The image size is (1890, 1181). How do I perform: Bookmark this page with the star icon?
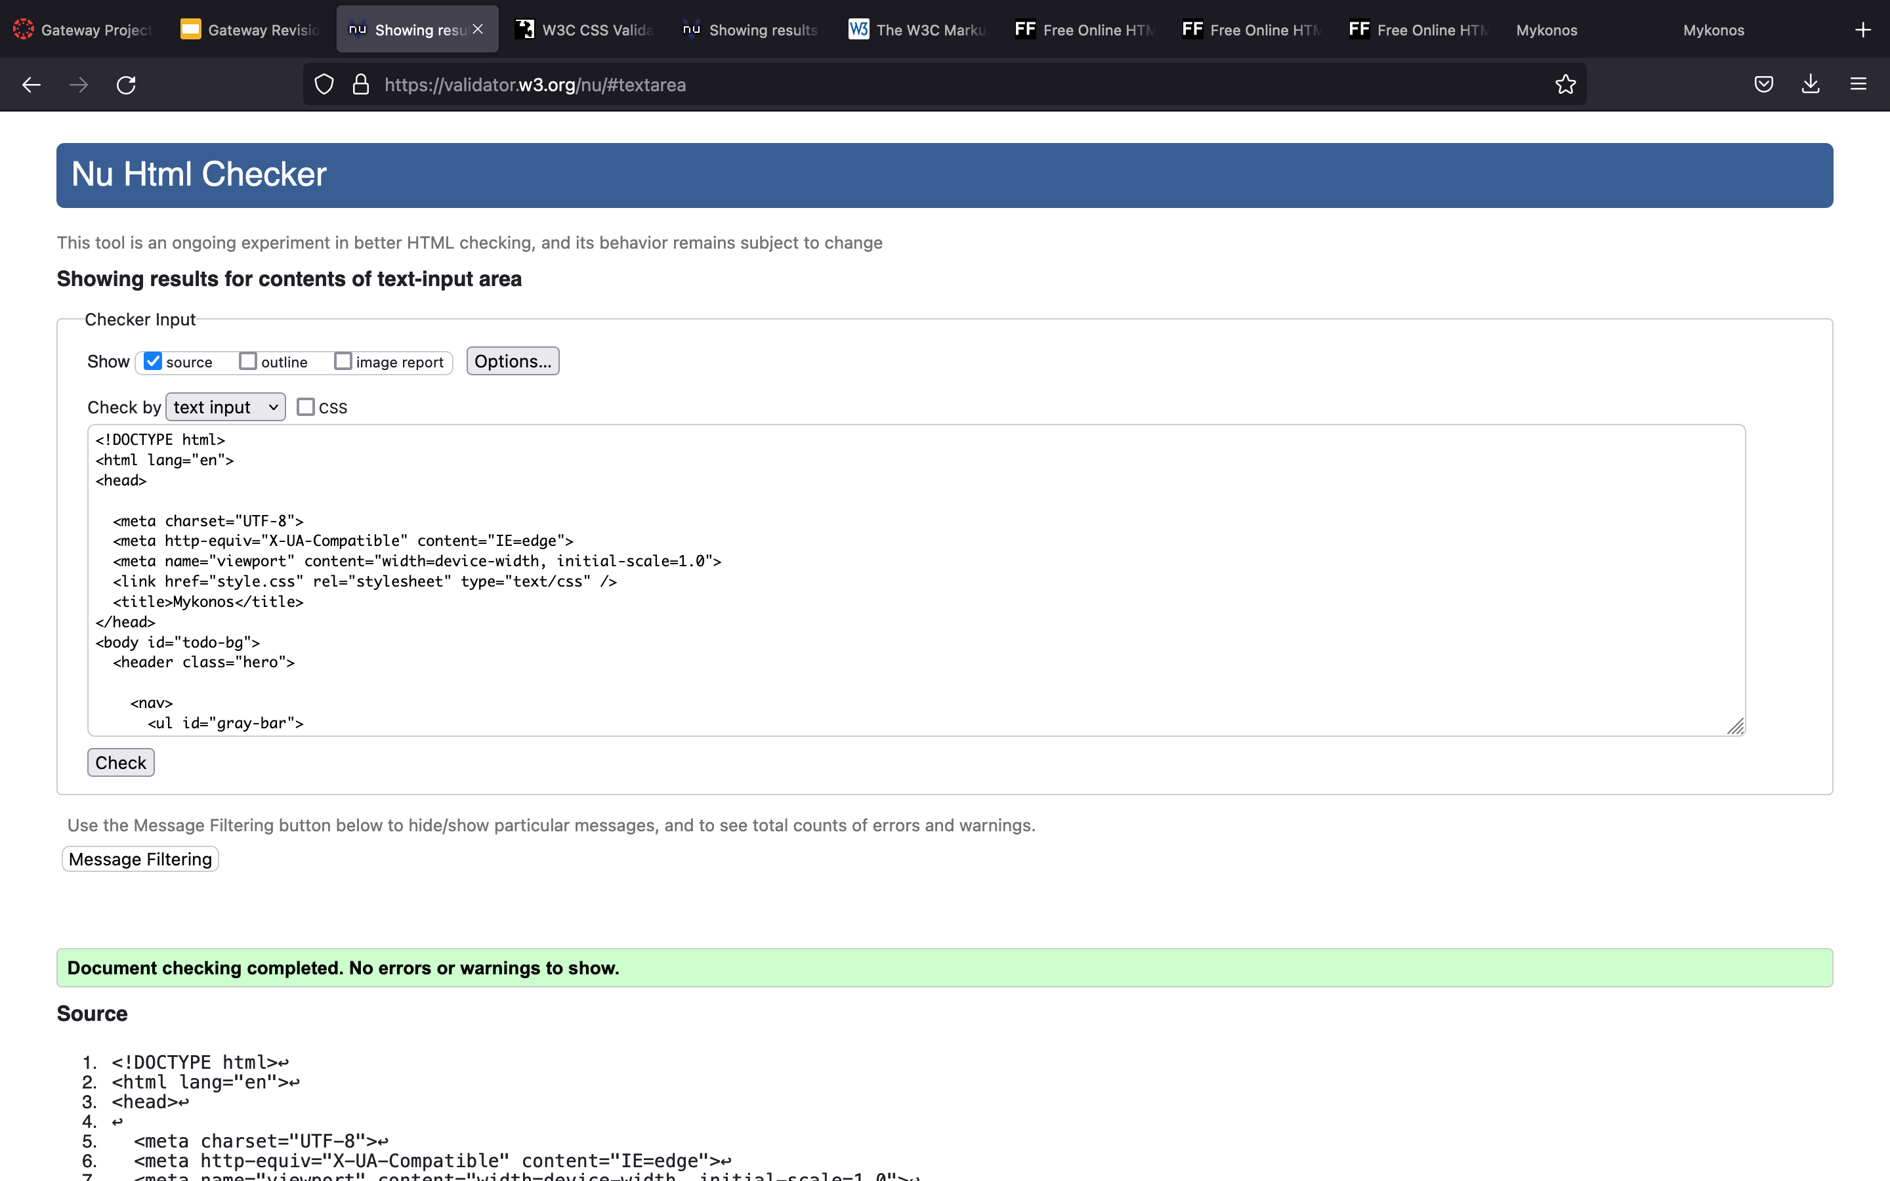1565,85
